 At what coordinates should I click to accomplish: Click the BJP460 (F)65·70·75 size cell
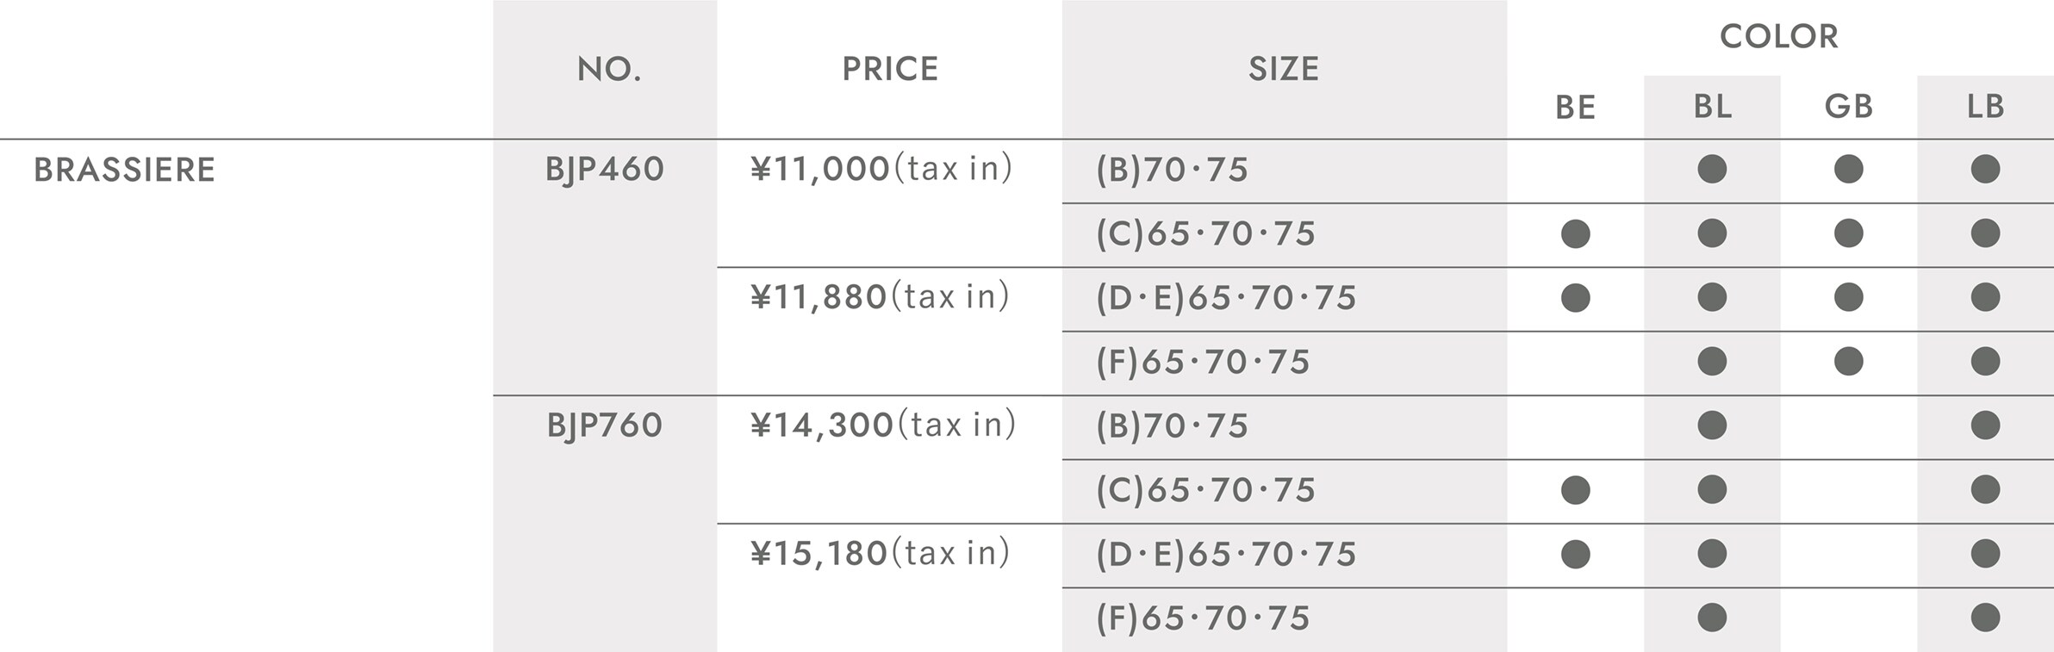tap(1285, 363)
